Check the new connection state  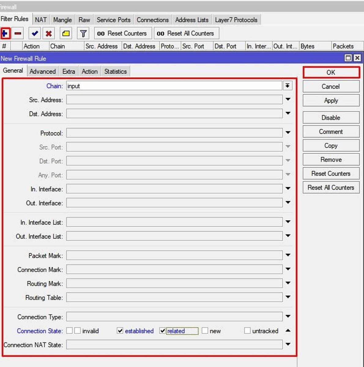(205, 331)
